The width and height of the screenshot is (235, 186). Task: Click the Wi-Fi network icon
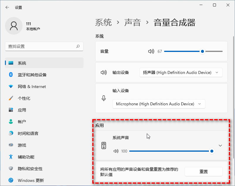click(11, 87)
